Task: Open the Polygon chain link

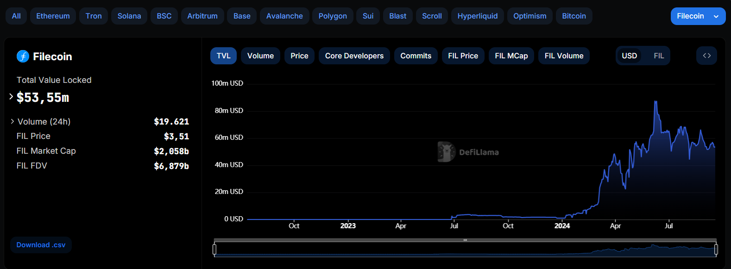Action: [333, 16]
